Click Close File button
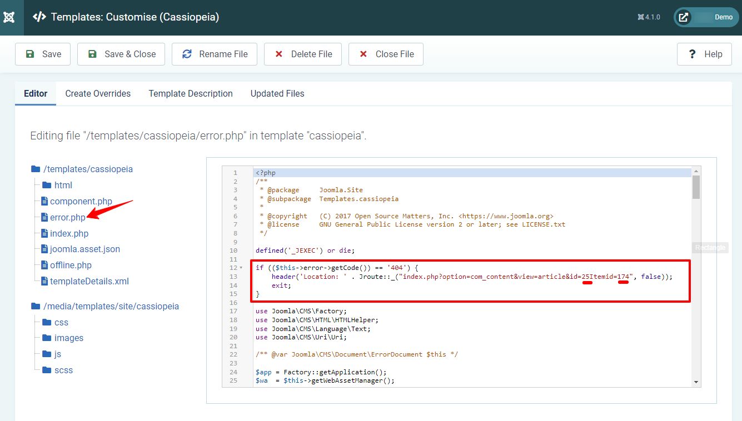This screenshot has width=742, height=421. (386, 54)
